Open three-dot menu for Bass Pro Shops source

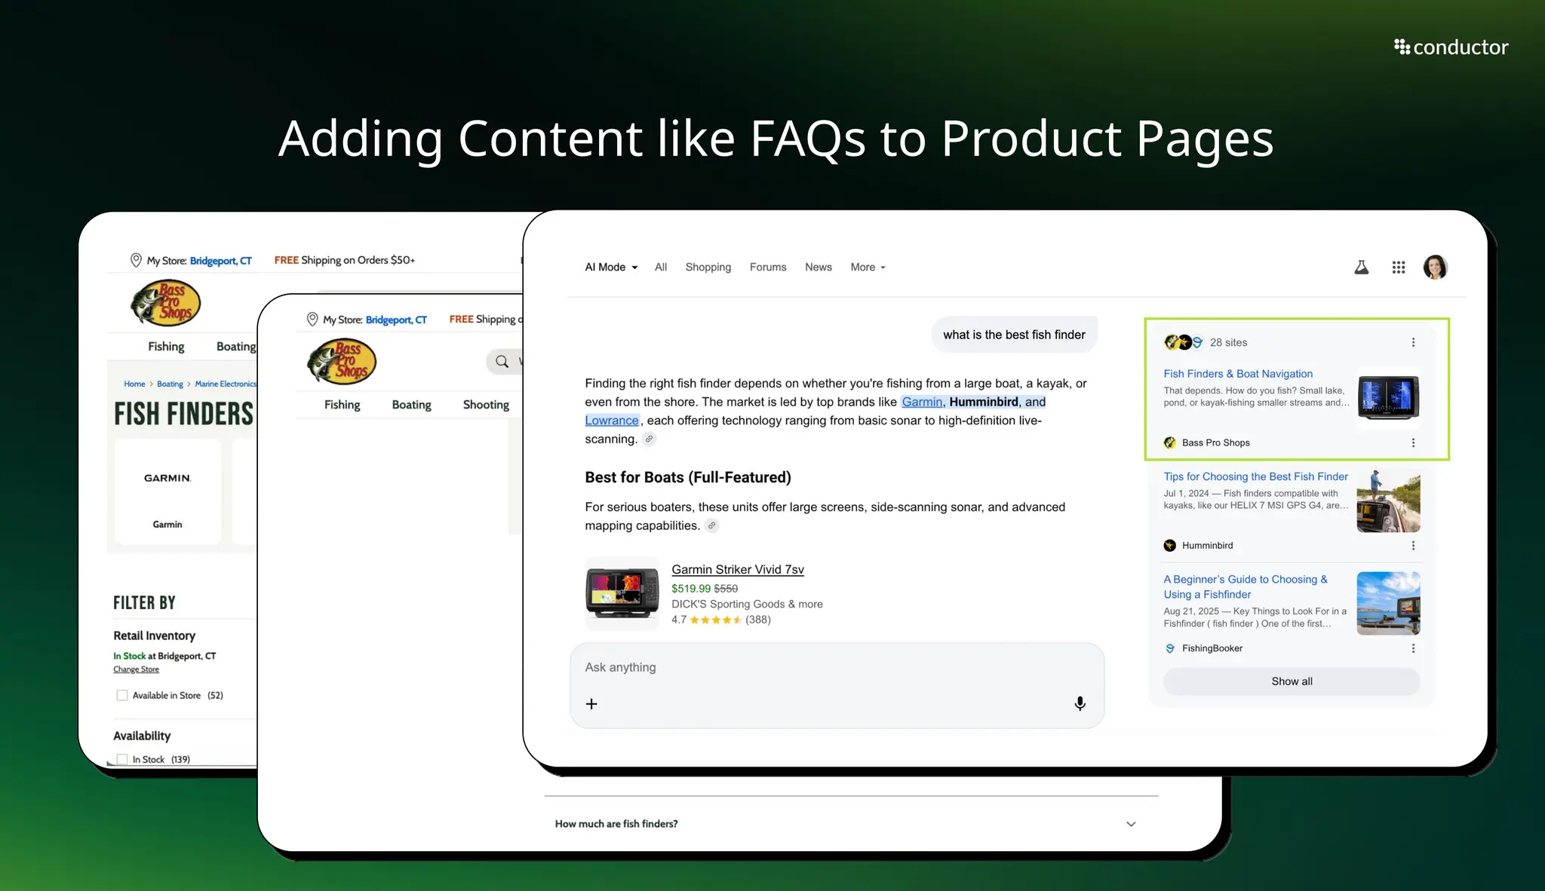(x=1413, y=442)
